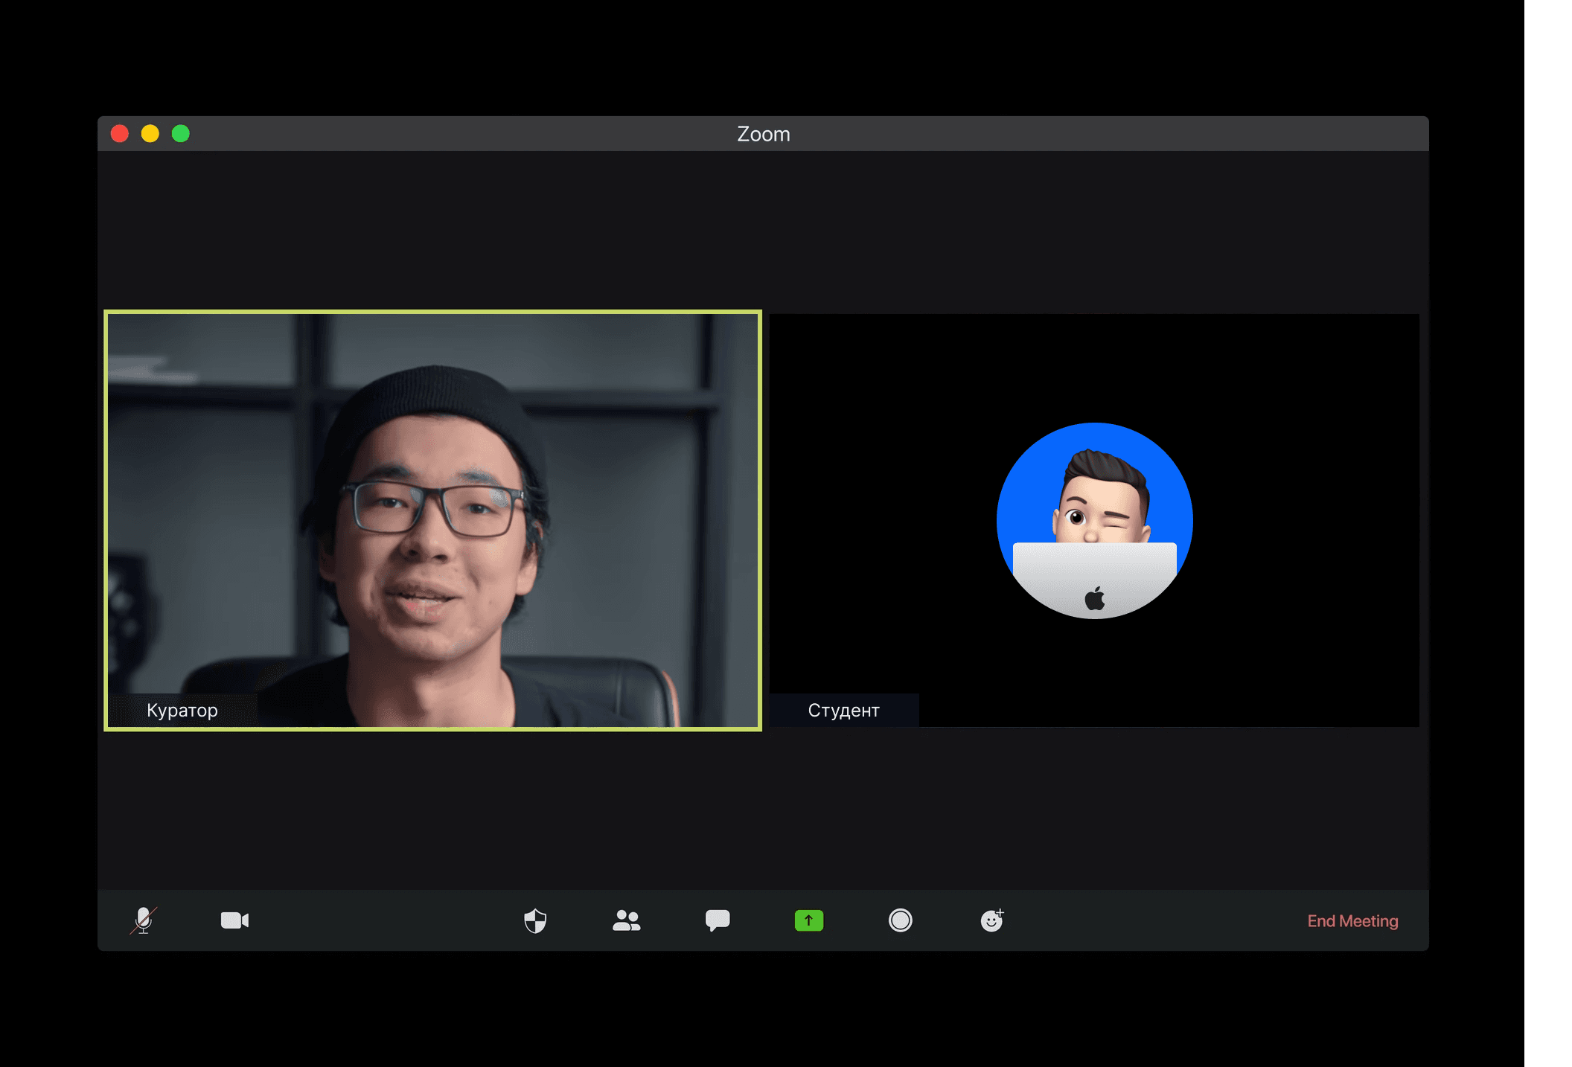Viewport: 1572px width, 1067px height.
Task: Click the green Share Screen icon
Action: coord(808,920)
